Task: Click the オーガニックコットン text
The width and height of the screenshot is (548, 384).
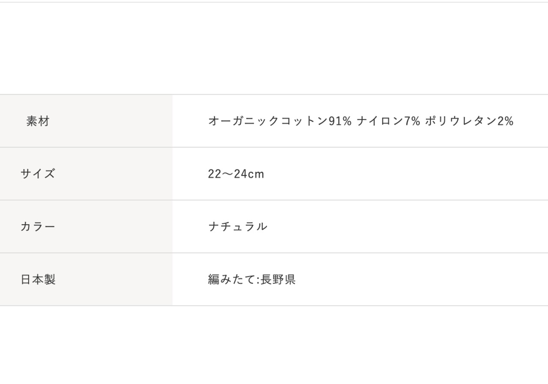Action: pyautogui.click(x=268, y=121)
